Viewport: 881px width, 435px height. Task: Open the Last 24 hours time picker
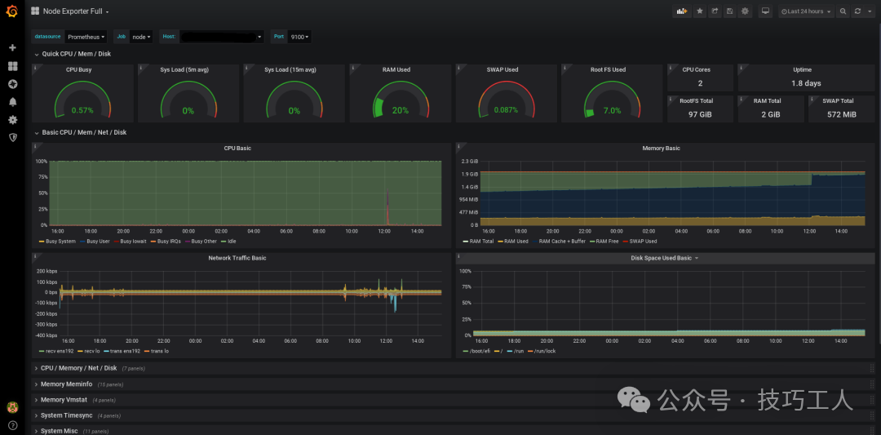point(806,11)
